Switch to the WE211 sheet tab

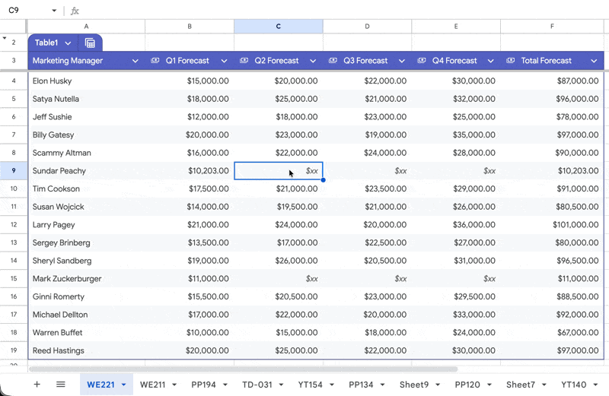tap(153, 385)
